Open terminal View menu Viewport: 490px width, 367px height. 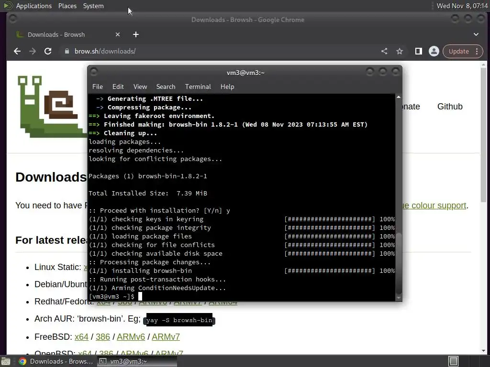140,86
